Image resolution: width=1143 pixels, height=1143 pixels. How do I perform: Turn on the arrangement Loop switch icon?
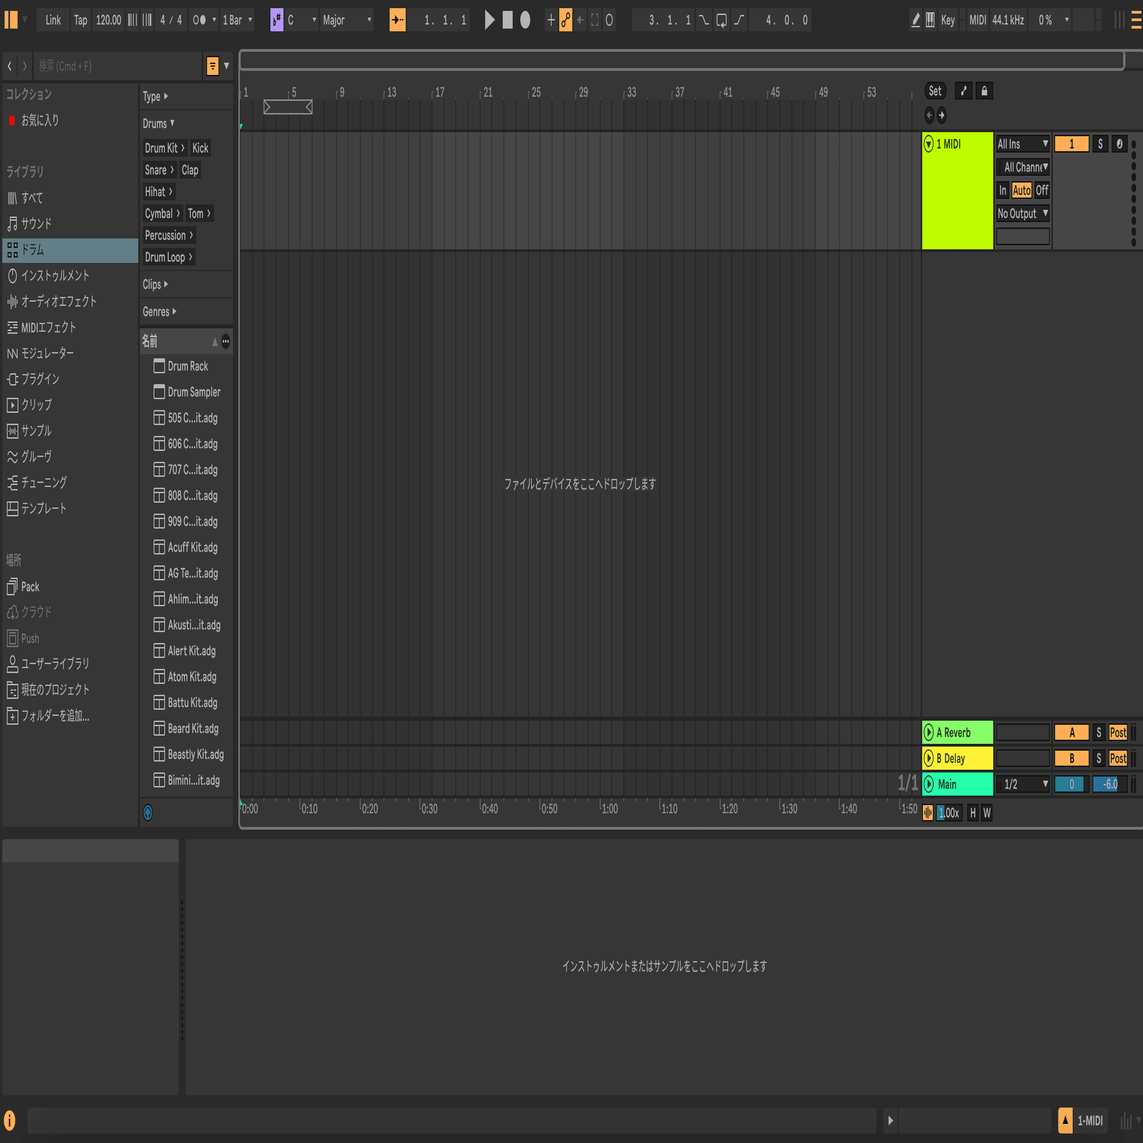721,20
